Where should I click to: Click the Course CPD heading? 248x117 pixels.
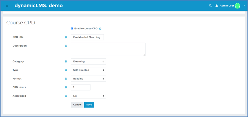(20, 23)
